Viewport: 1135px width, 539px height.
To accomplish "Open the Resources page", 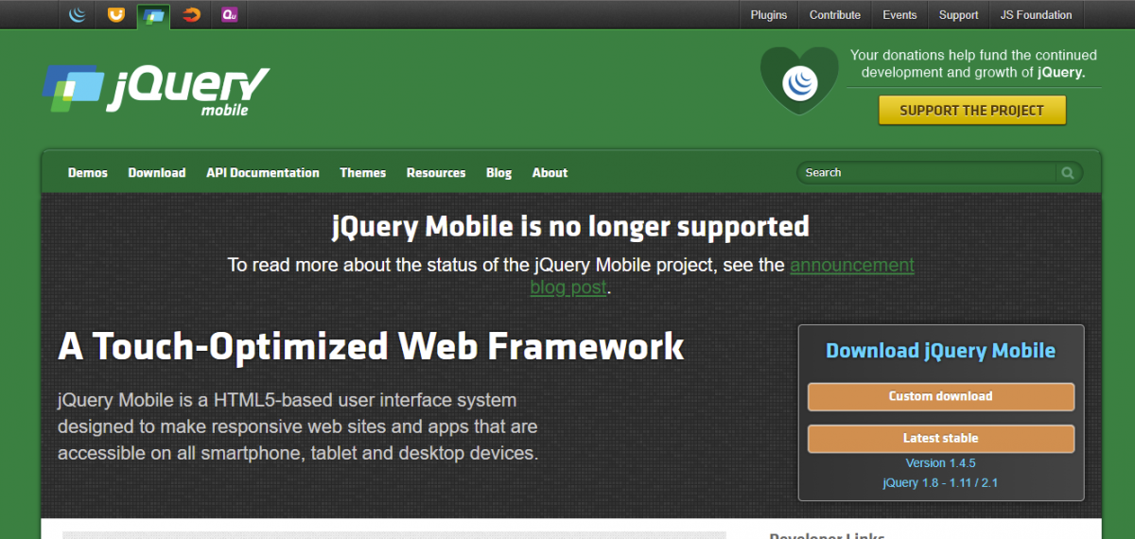I will click(436, 173).
